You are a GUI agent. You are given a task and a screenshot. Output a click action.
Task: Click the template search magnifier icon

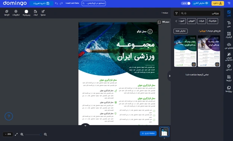point(182,13)
